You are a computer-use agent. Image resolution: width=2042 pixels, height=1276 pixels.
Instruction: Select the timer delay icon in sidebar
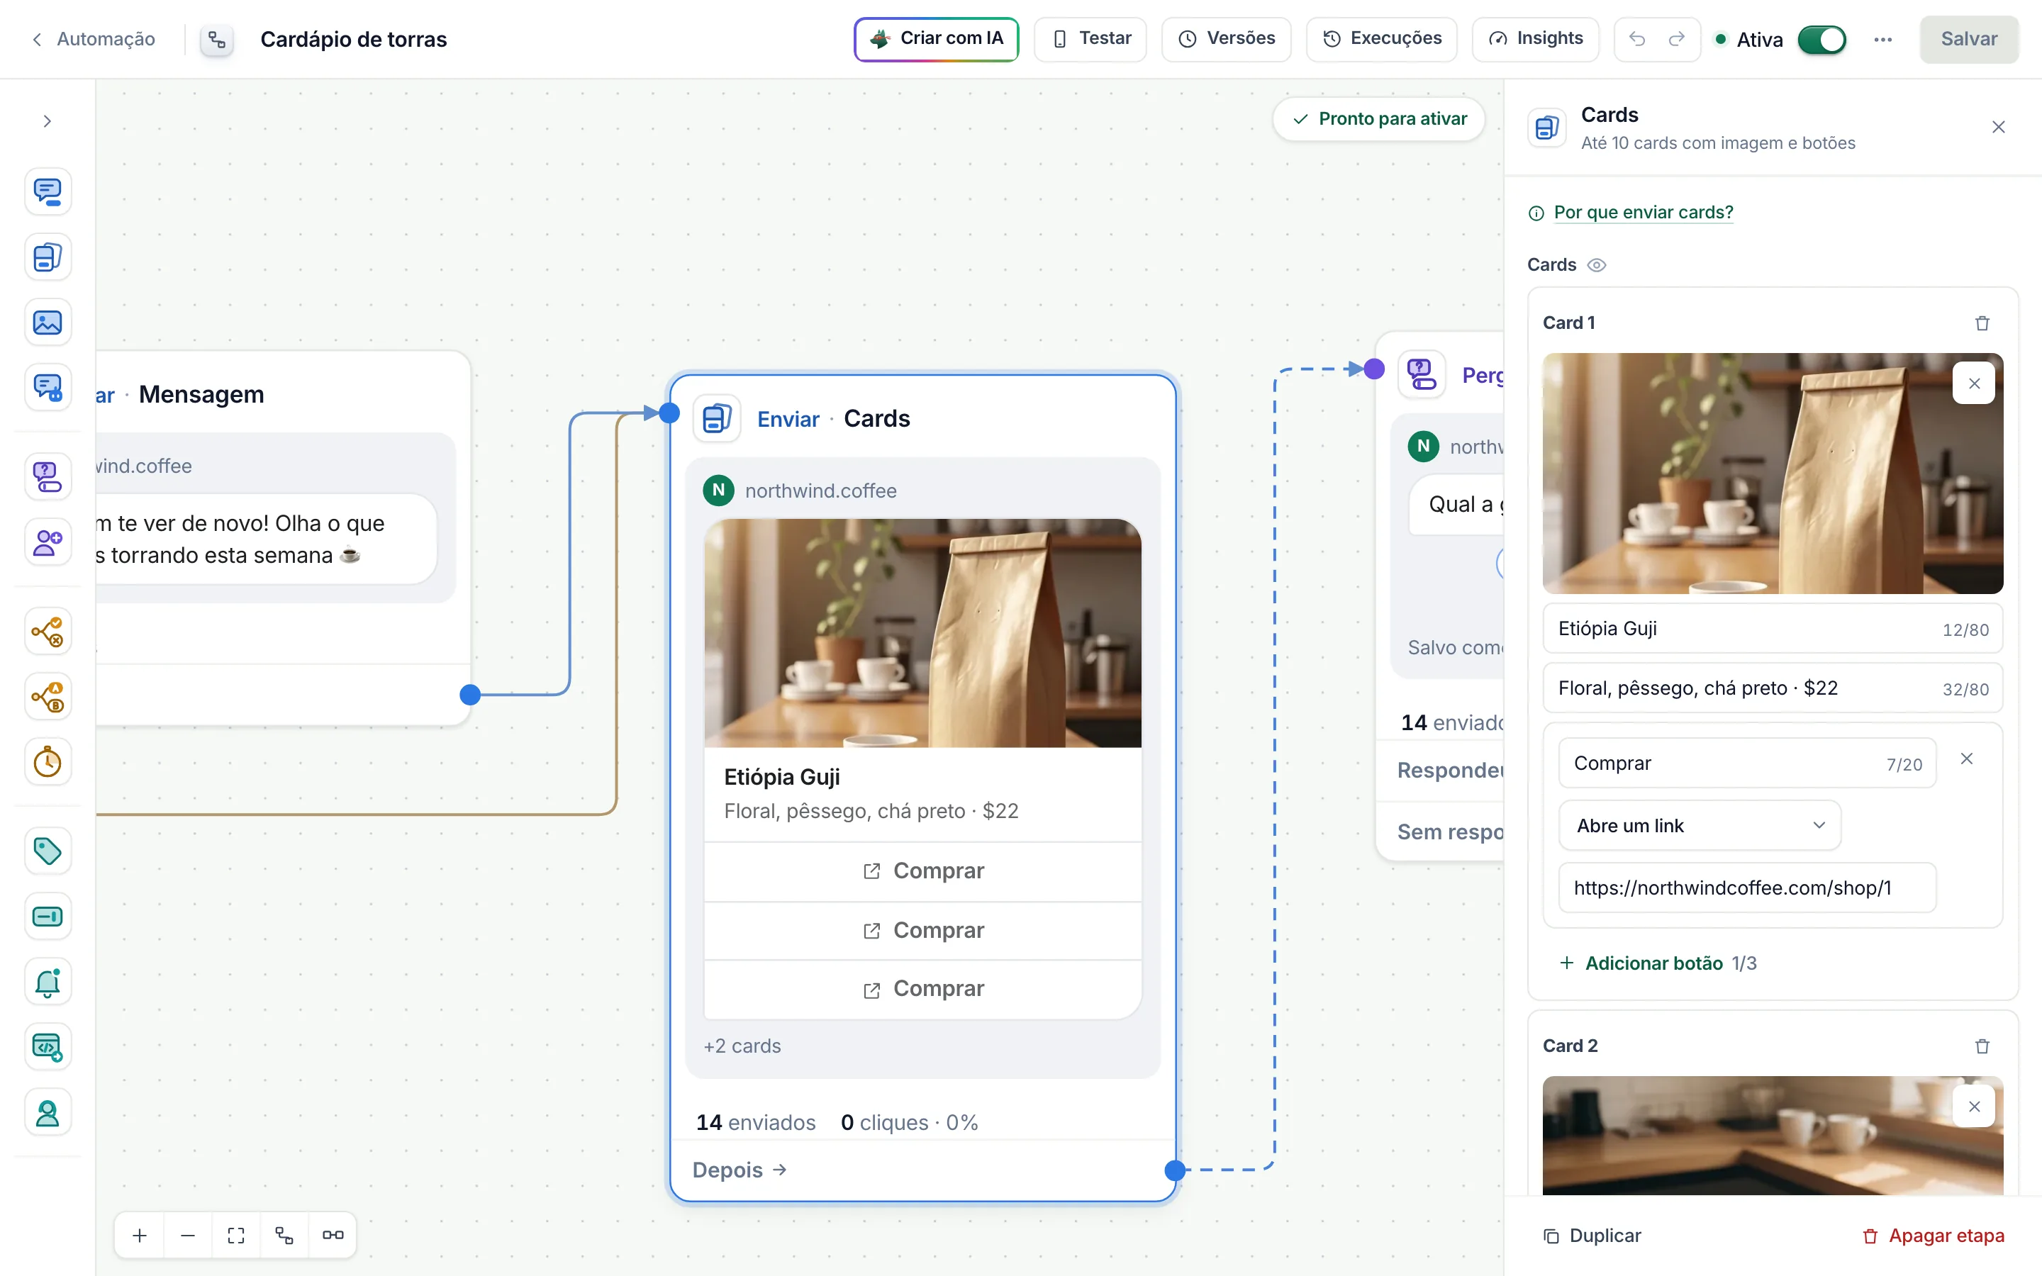point(48,762)
